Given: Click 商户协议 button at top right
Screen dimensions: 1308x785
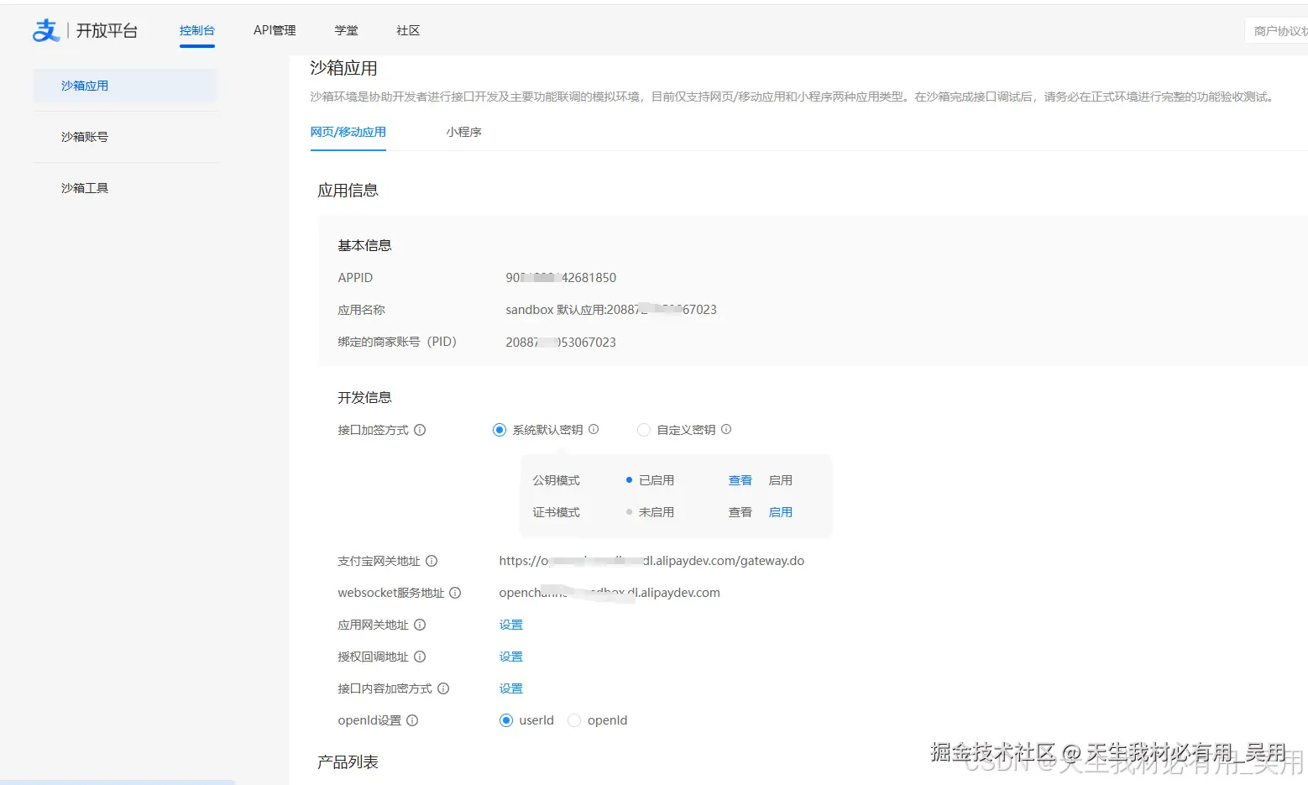Looking at the screenshot, I should point(1278,31).
